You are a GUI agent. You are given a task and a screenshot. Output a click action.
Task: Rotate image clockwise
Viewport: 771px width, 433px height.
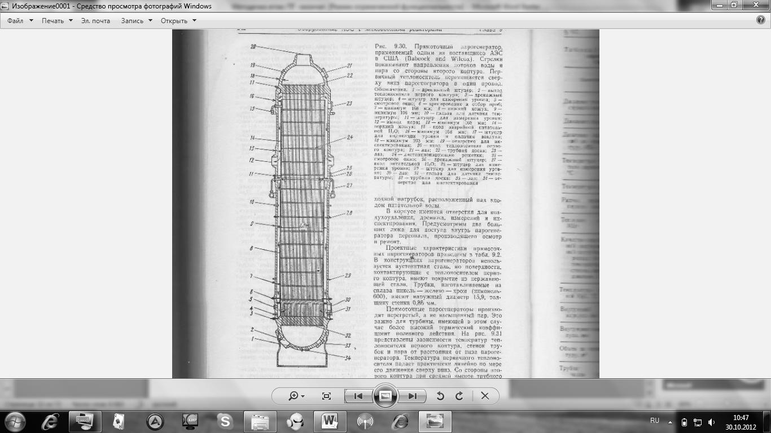coord(459,396)
